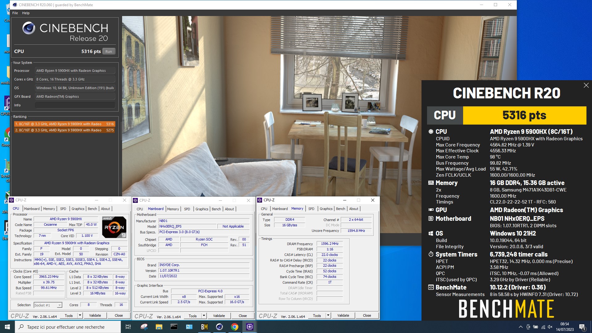Open the Socket #1 selection dropdown
This screenshot has width=592, height=333.
[x=48, y=305]
